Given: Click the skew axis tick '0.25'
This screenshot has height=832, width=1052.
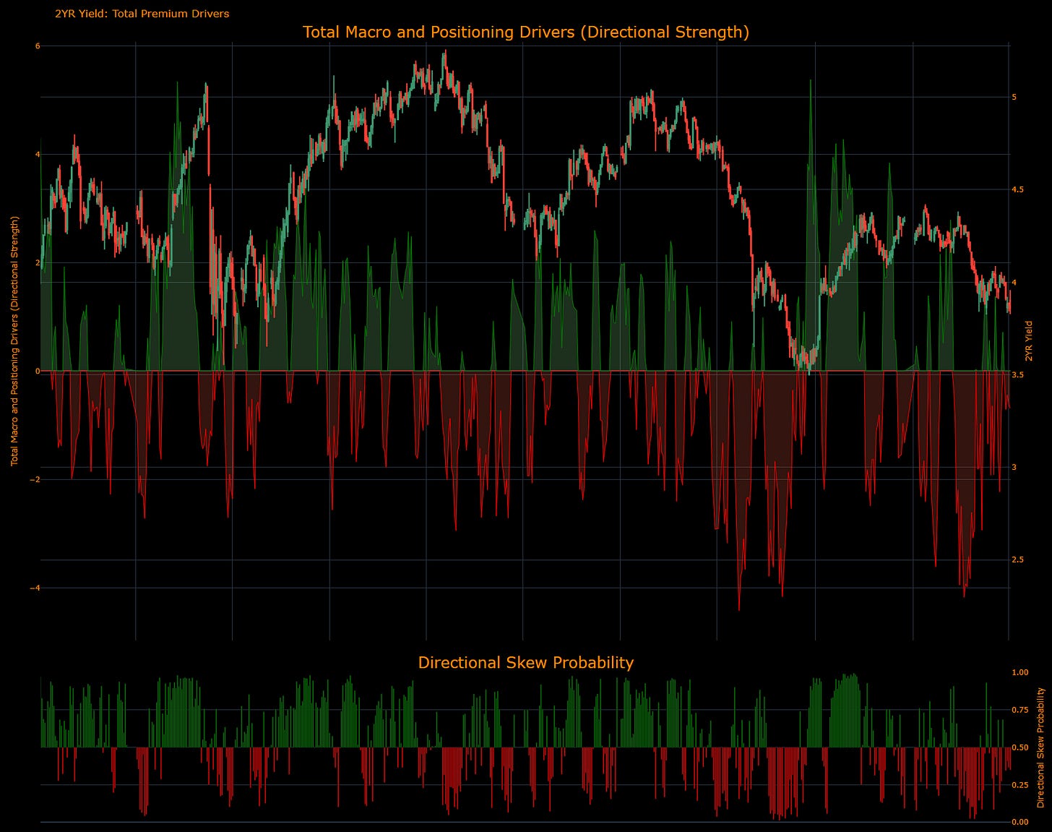Looking at the screenshot, I should 1019,785.
